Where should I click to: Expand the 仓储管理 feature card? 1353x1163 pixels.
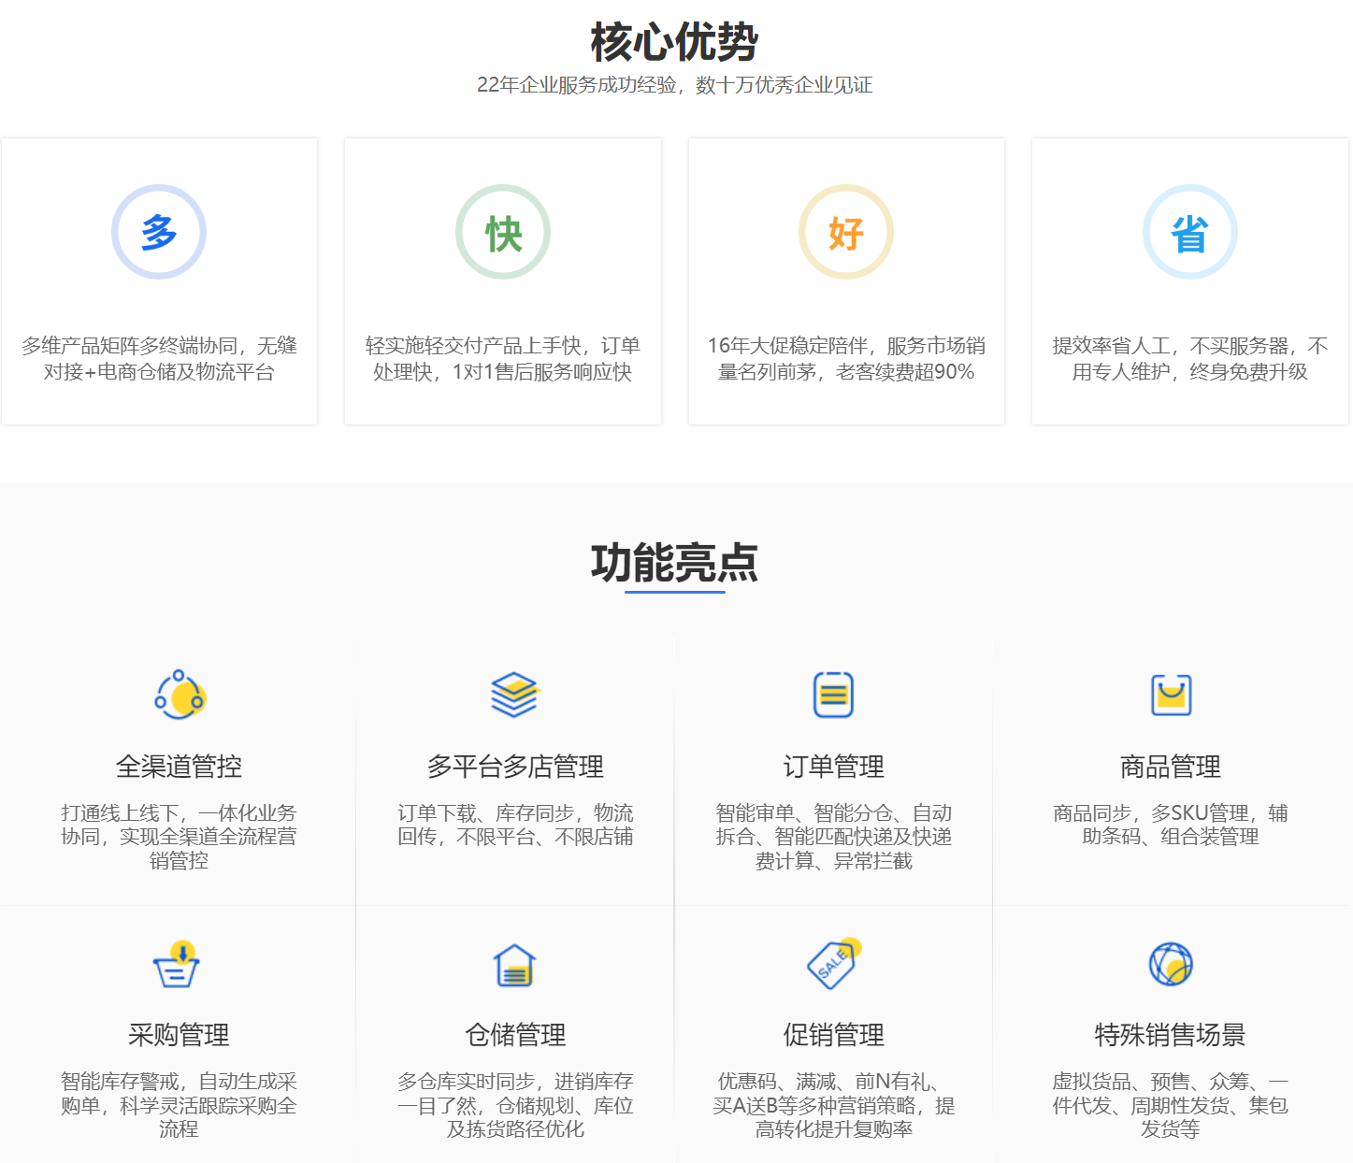coord(515,1038)
